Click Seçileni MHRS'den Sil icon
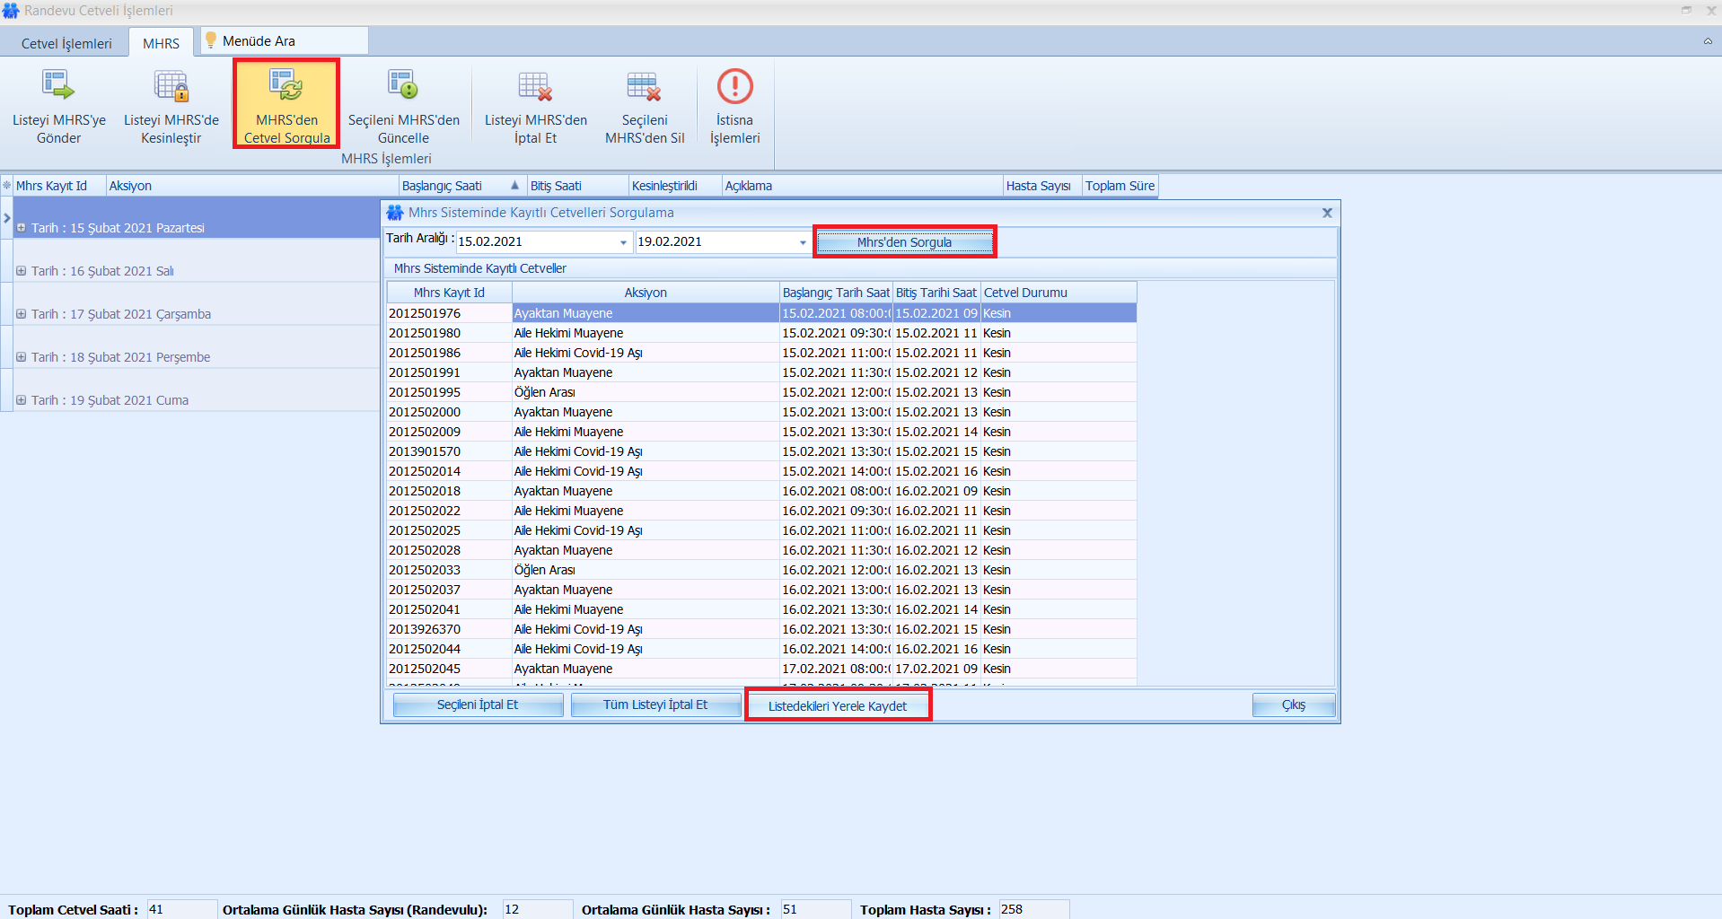Screen dimensions: 1722x919 pyautogui.click(x=644, y=86)
